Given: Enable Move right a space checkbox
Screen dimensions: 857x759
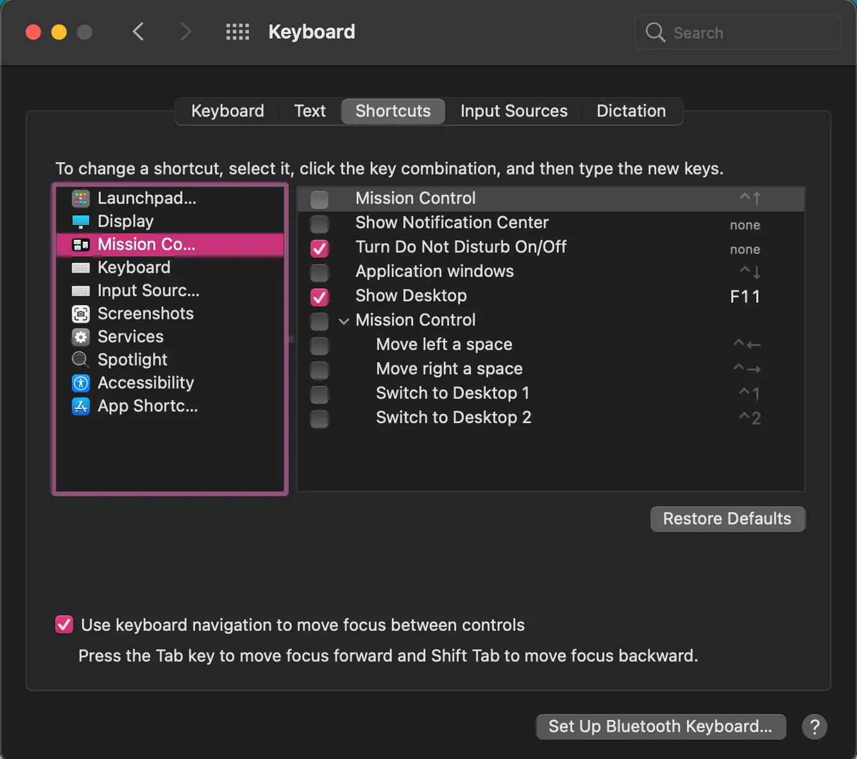Looking at the screenshot, I should click(319, 370).
